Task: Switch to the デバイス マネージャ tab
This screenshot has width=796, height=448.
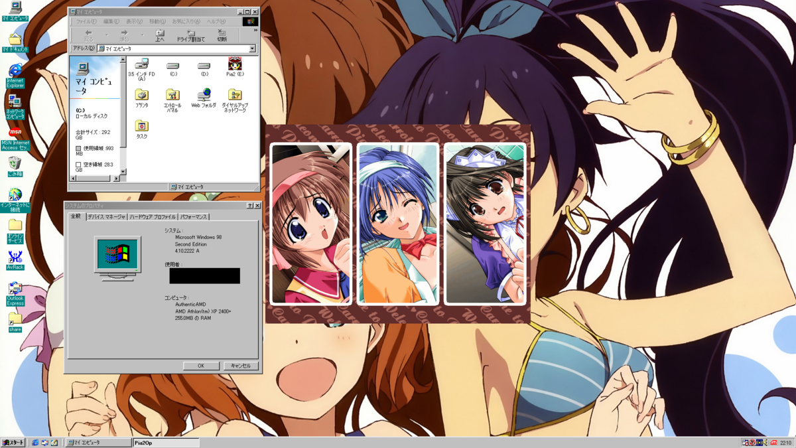Action: 106,217
